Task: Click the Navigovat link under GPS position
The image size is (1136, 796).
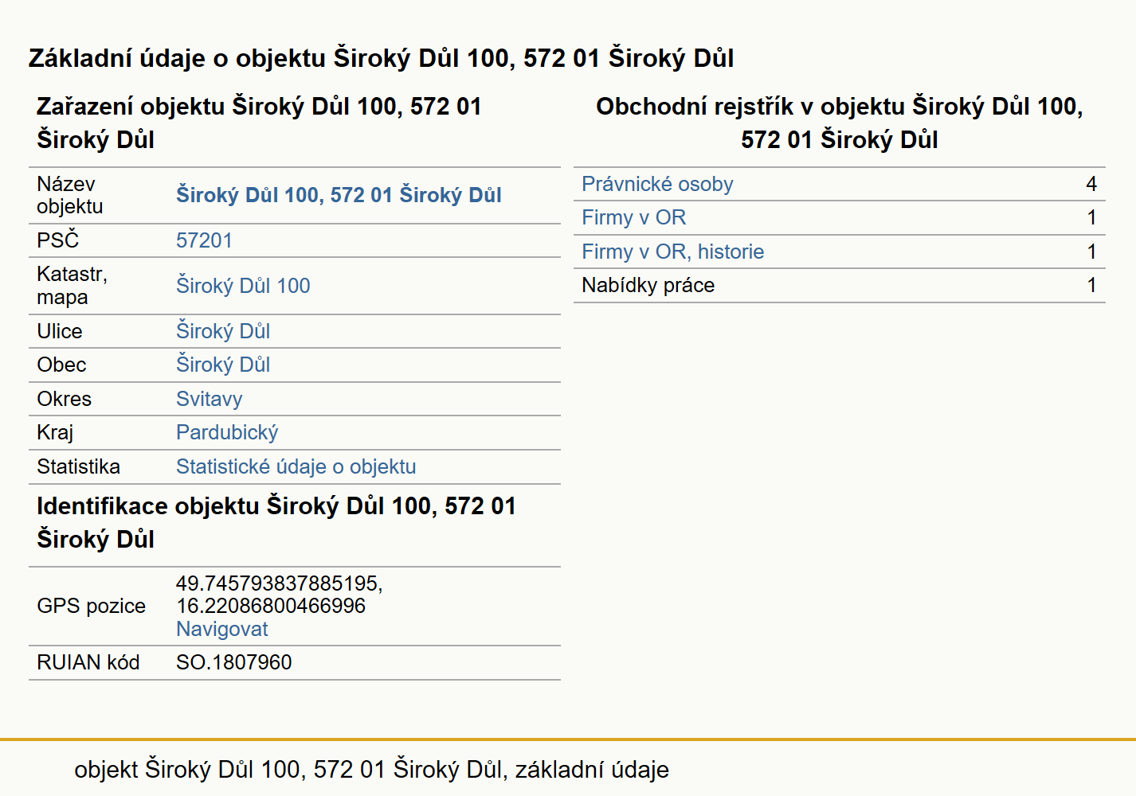Action: [221, 629]
